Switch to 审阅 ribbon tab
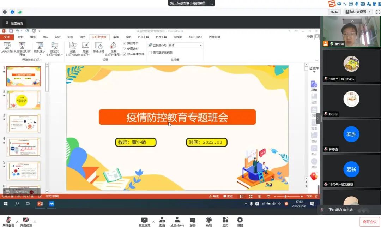The width and height of the screenshot is (381, 227). pyautogui.click(x=116, y=37)
